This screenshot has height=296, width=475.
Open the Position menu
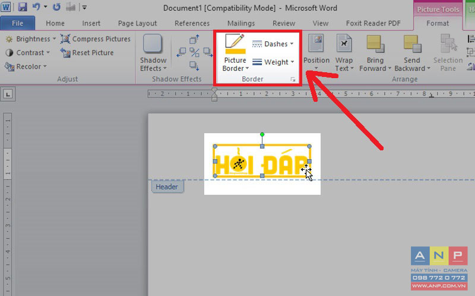pyautogui.click(x=316, y=53)
